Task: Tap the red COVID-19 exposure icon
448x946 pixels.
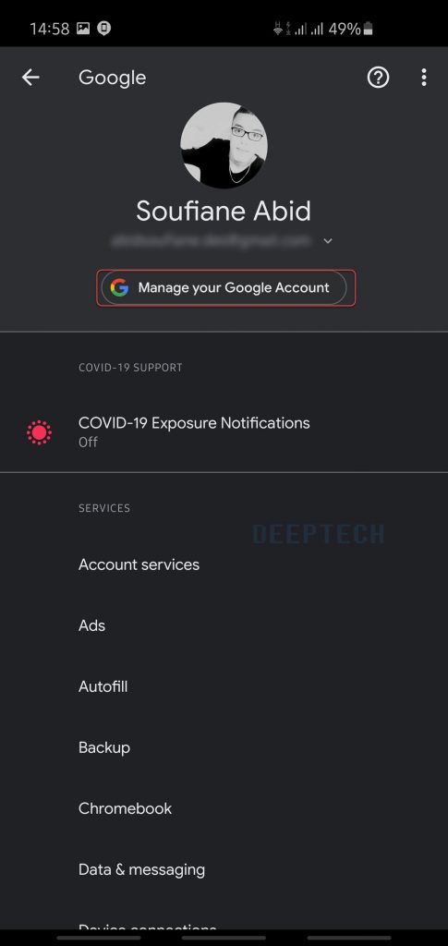Action: (x=39, y=432)
